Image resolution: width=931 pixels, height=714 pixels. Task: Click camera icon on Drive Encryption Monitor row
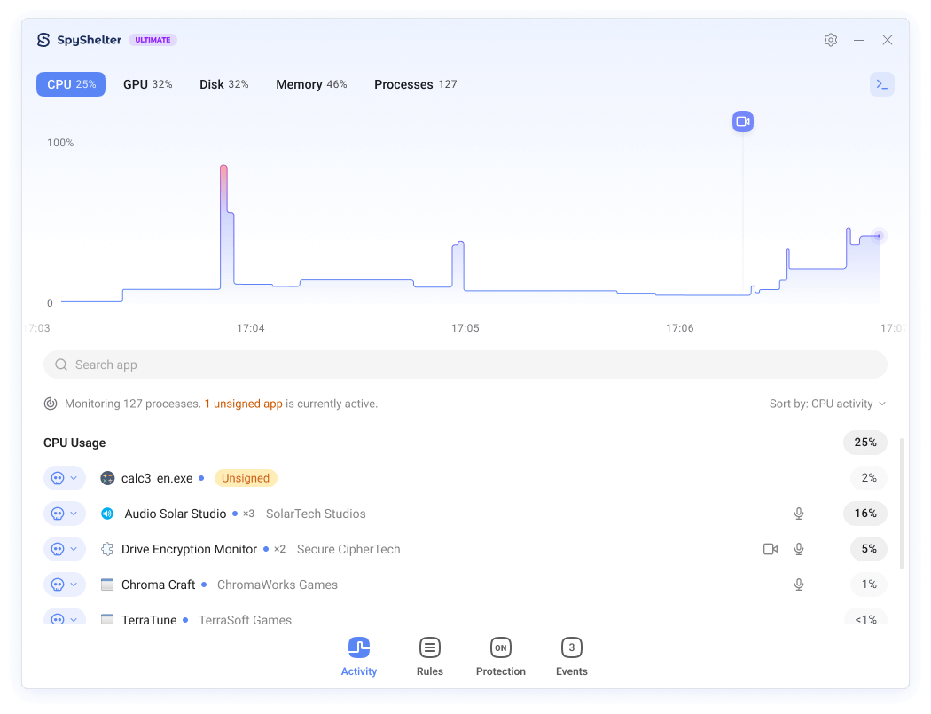[x=770, y=549]
